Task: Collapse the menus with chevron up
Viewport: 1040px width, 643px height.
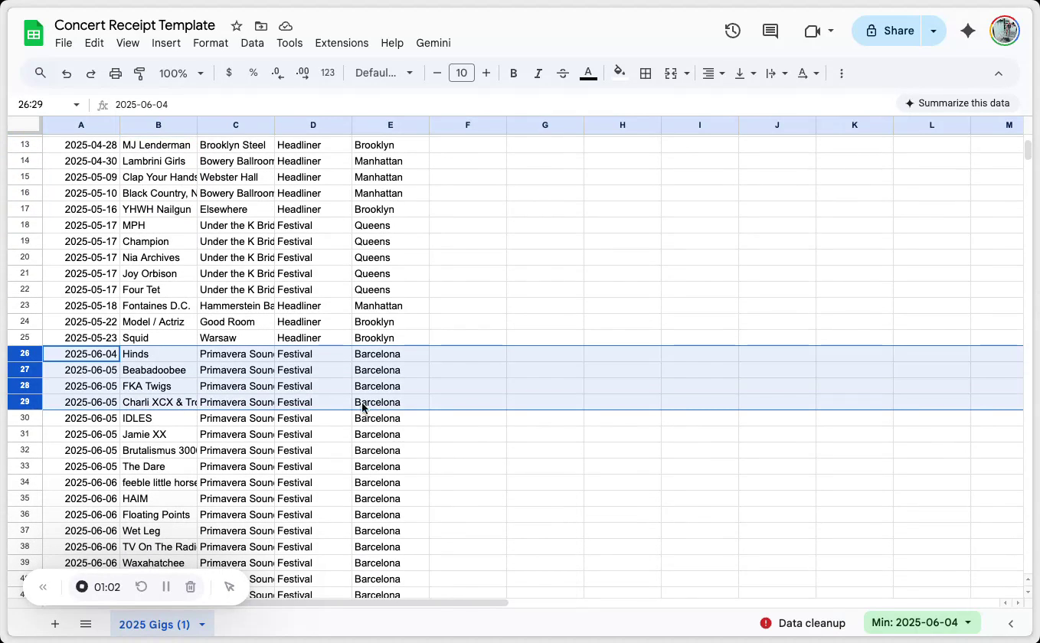Action: (999, 73)
